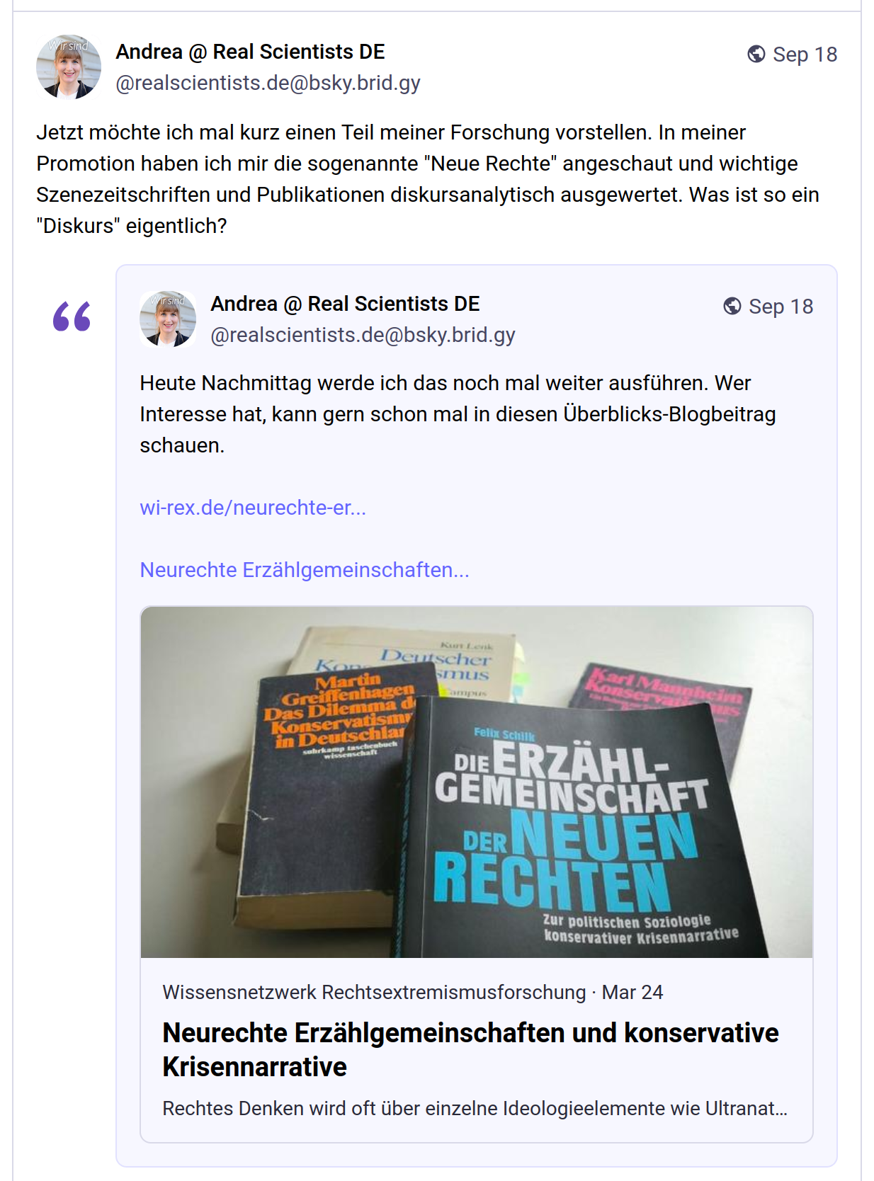Click main post handle @realscientists.de@bsky.brid.gy
The width and height of the screenshot is (874, 1181).
[x=268, y=83]
